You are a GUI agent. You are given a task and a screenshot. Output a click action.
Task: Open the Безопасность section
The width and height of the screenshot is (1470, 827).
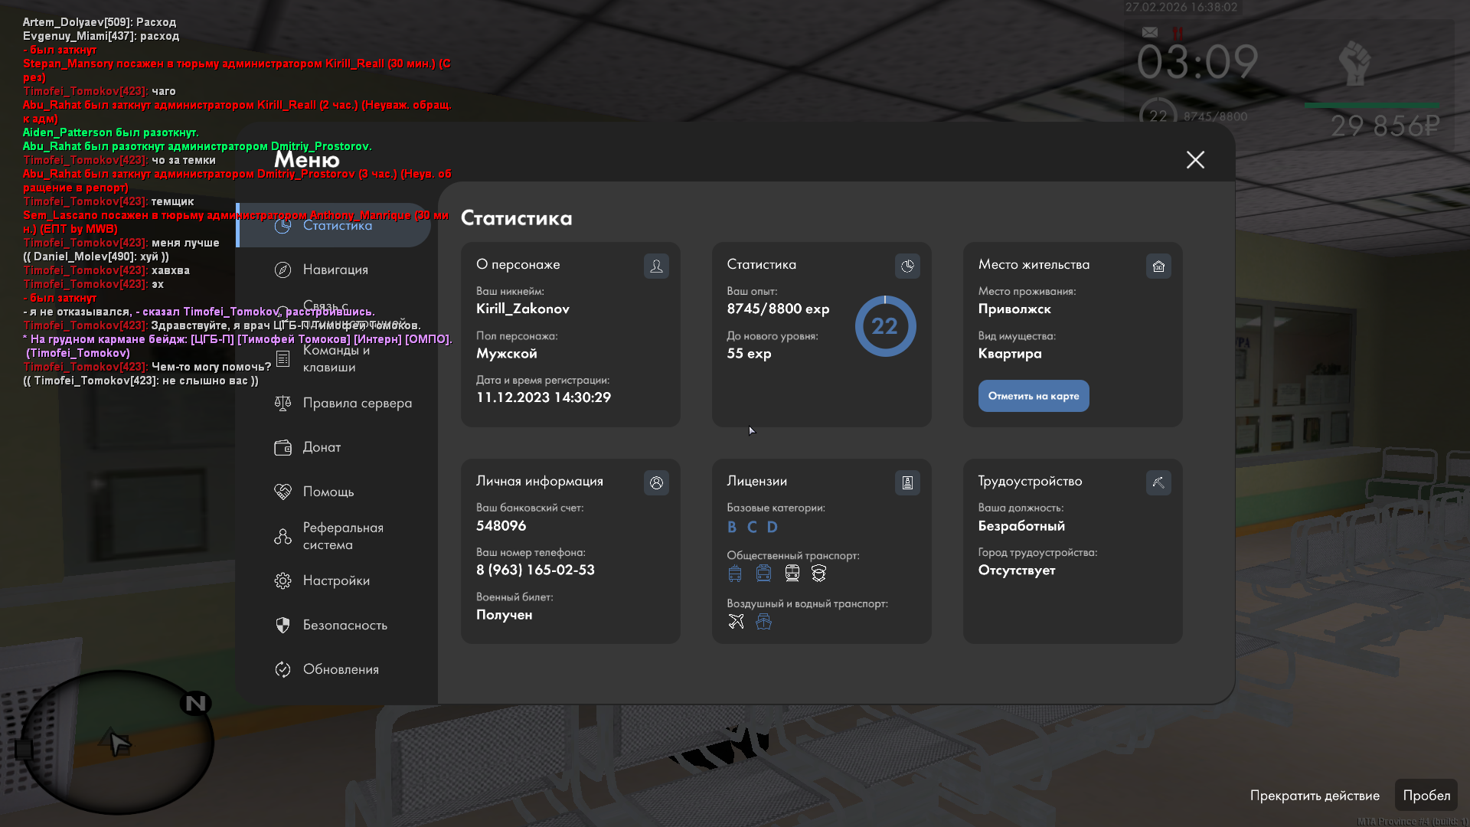pos(345,625)
